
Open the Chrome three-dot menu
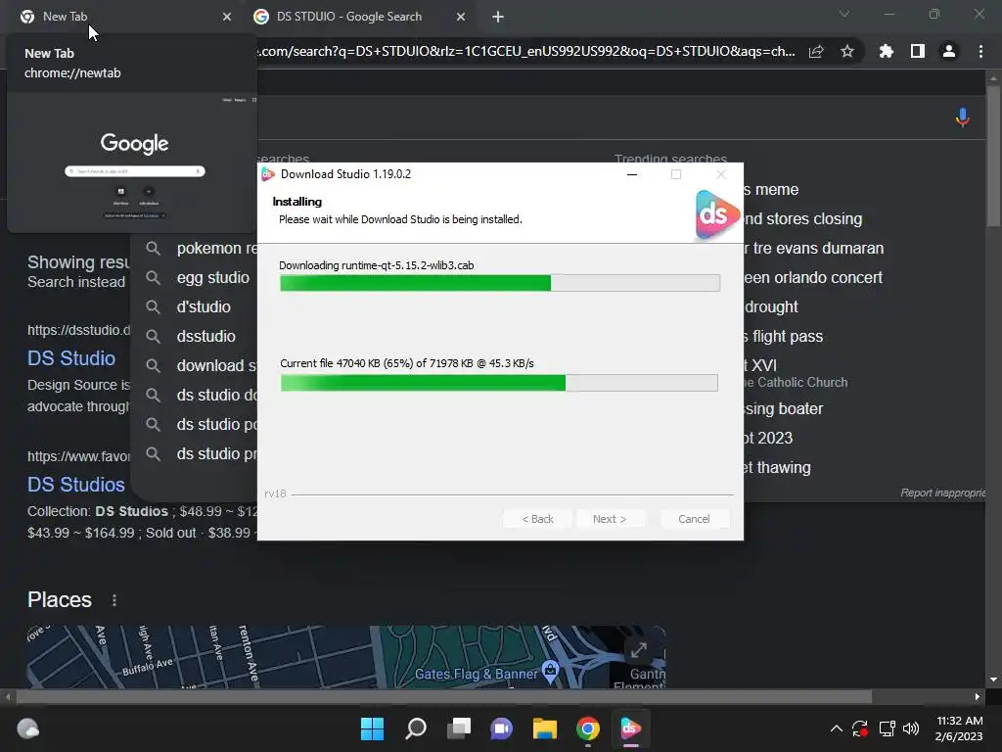pyautogui.click(x=980, y=51)
